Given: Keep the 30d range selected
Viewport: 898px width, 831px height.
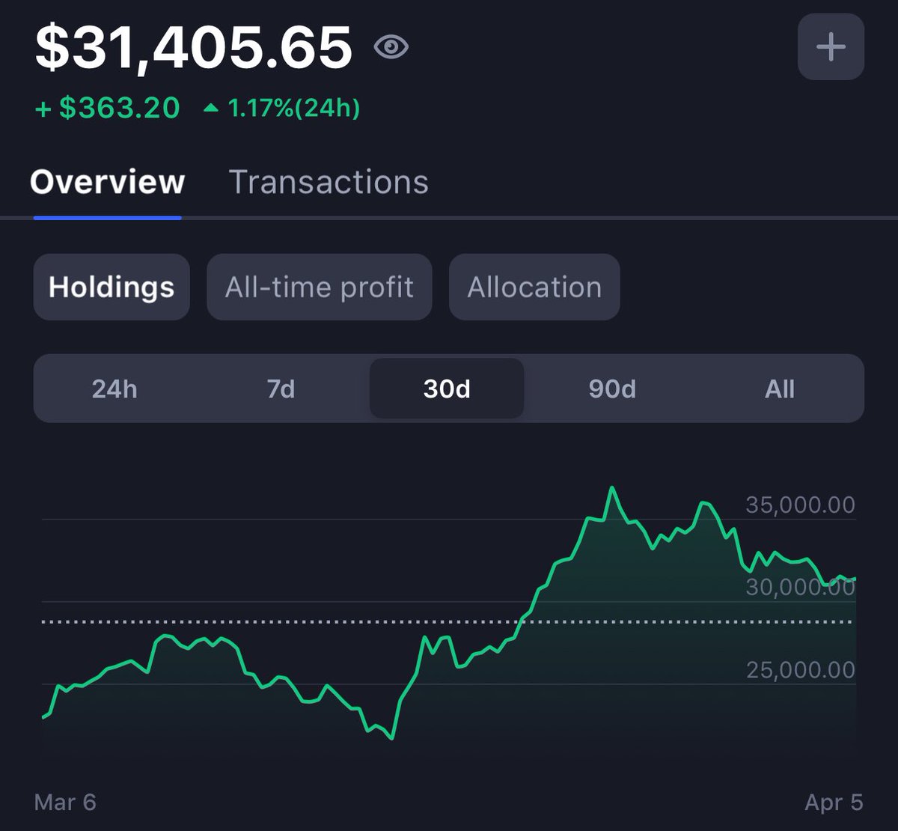Looking at the screenshot, I should 446,389.
